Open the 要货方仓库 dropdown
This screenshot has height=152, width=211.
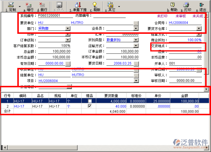click(199, 29)
